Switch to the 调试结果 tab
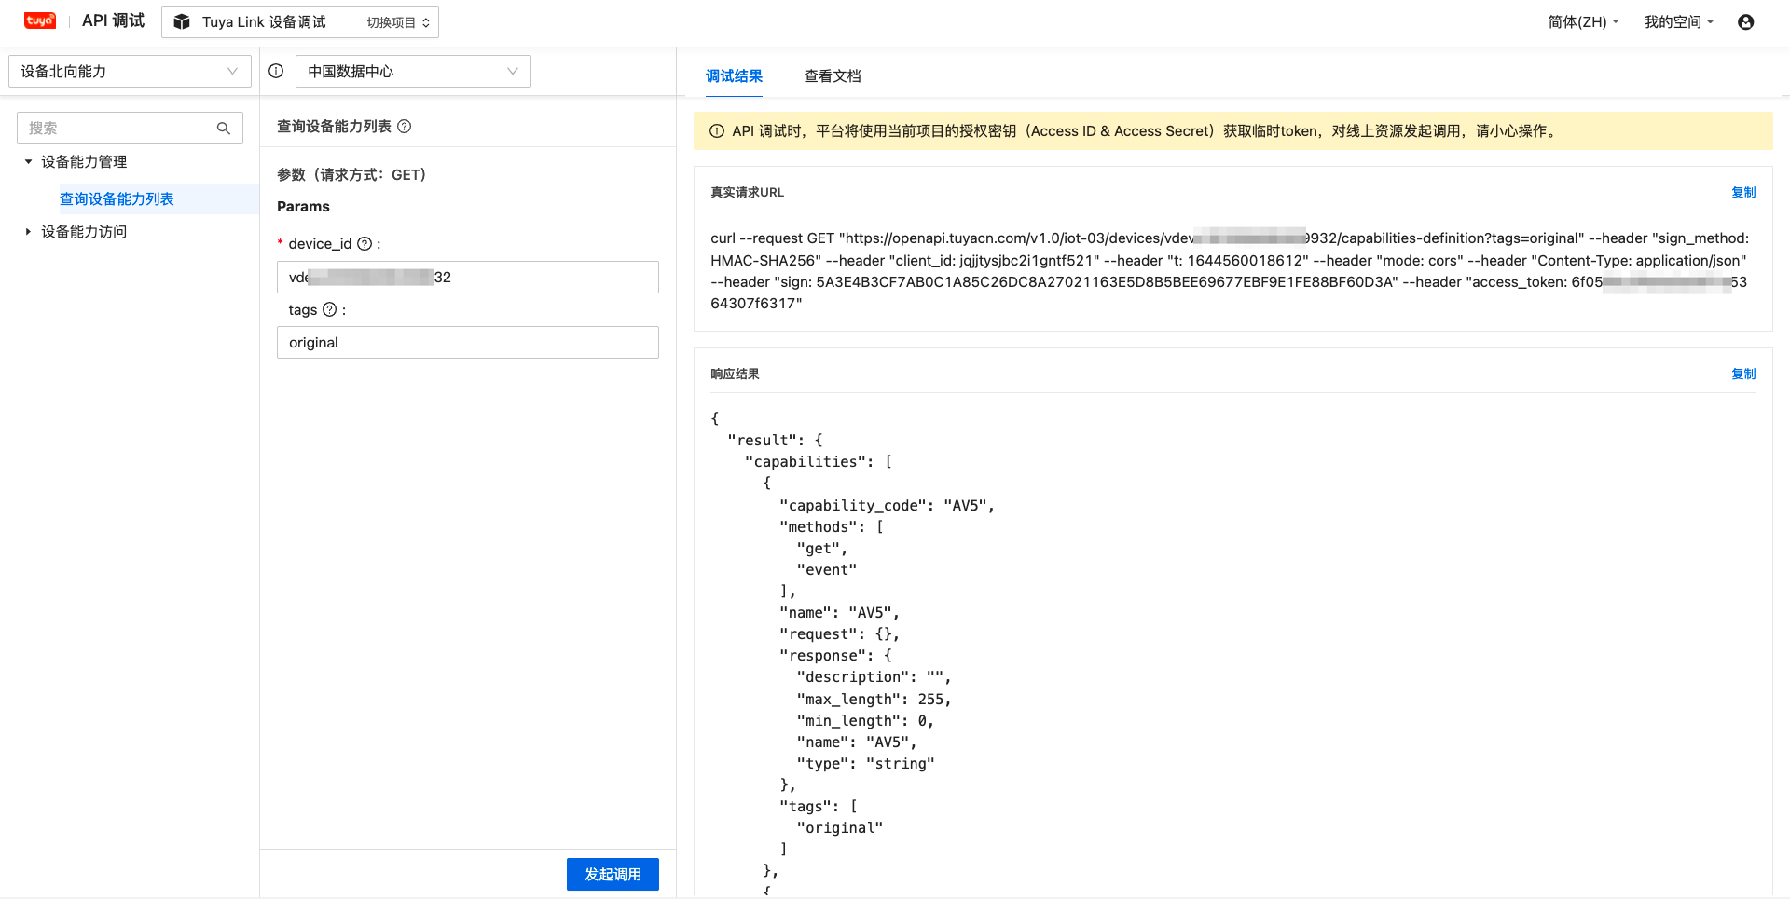The image size is (1790, 899). coord(734,75)
